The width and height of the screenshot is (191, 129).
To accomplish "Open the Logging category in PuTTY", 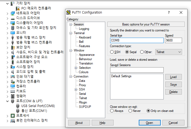I will tap(84, 29).
